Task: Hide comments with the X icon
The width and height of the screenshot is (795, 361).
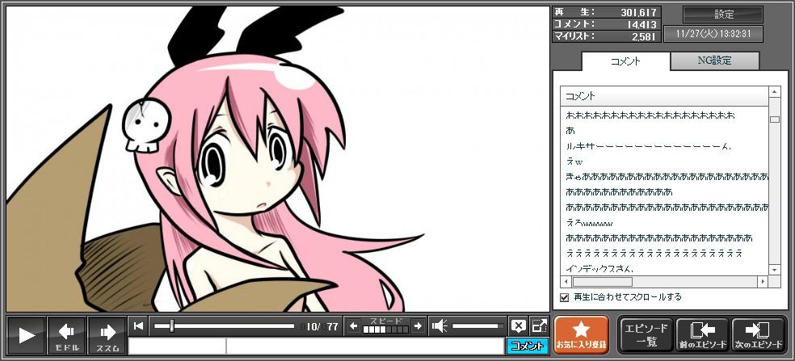Action: click(x=518, y=326)
